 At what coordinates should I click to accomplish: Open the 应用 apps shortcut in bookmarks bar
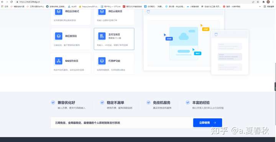click(5, 7)
